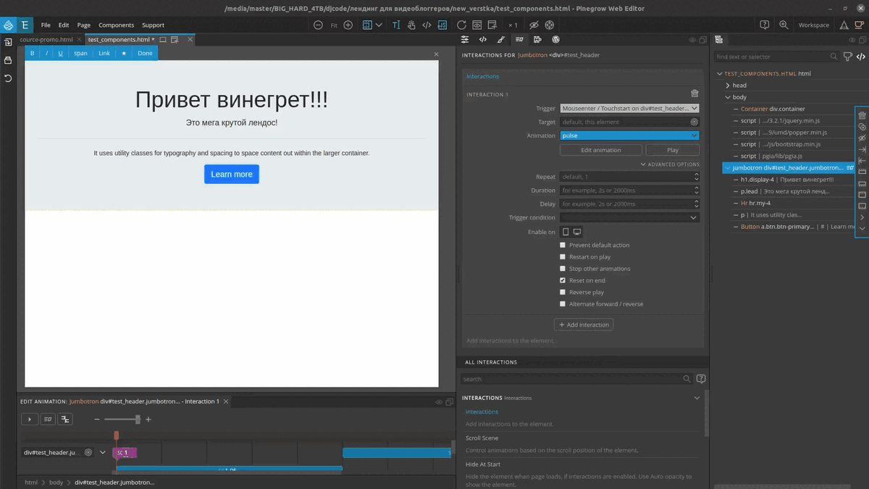Click the animation list icon in timeline toolbar

[x=47, y=419]
